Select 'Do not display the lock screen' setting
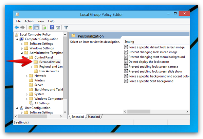203x139 pixels. (x=148, y=61)
